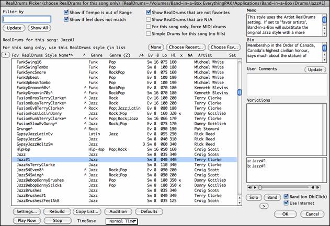
Task: Sort by 'Lo' tempo column header
Action: (x=165, y=55)
